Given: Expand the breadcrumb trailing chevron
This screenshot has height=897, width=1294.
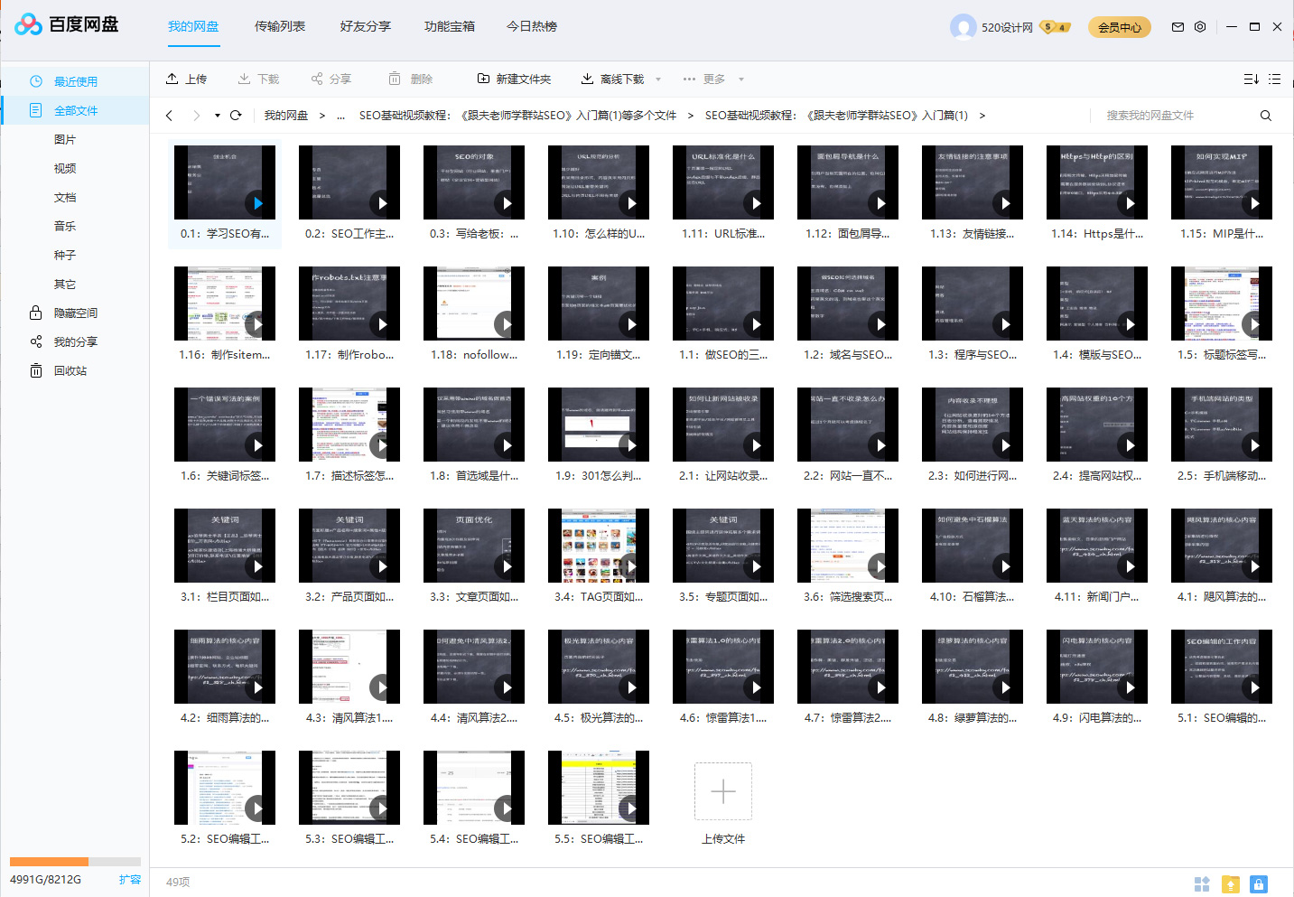Looking at the screenshot, I should click(x=982, y=116).
